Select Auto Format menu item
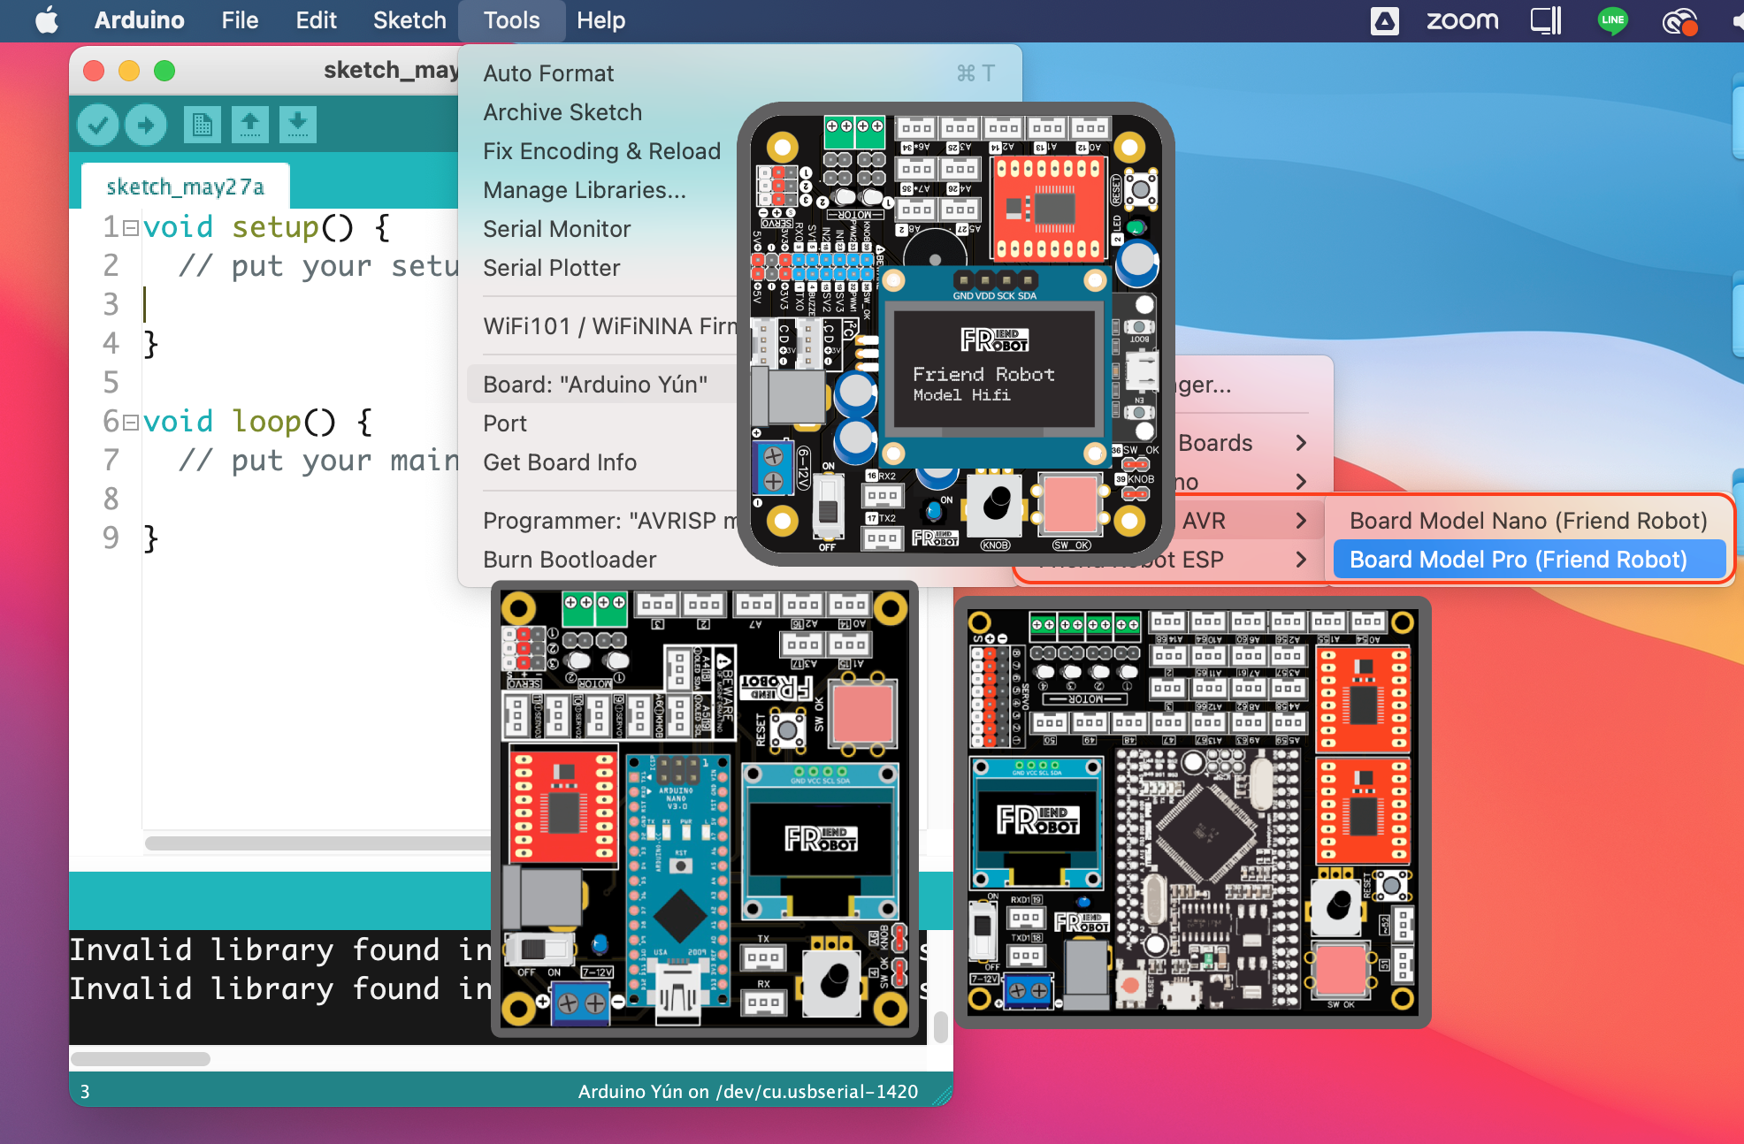This screenshot has width=1744, height=1144. point(739,73)
